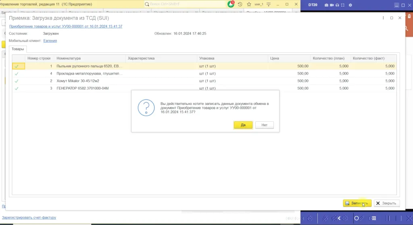Select row Хомут Mikalor 30-45/12w2
Image resolution: width=413 pixels, height=225 pixels.
pos(204,81)
